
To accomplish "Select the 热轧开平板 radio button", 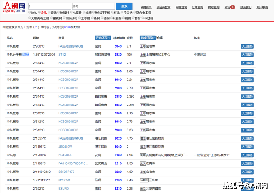I will tap(94, 12).
